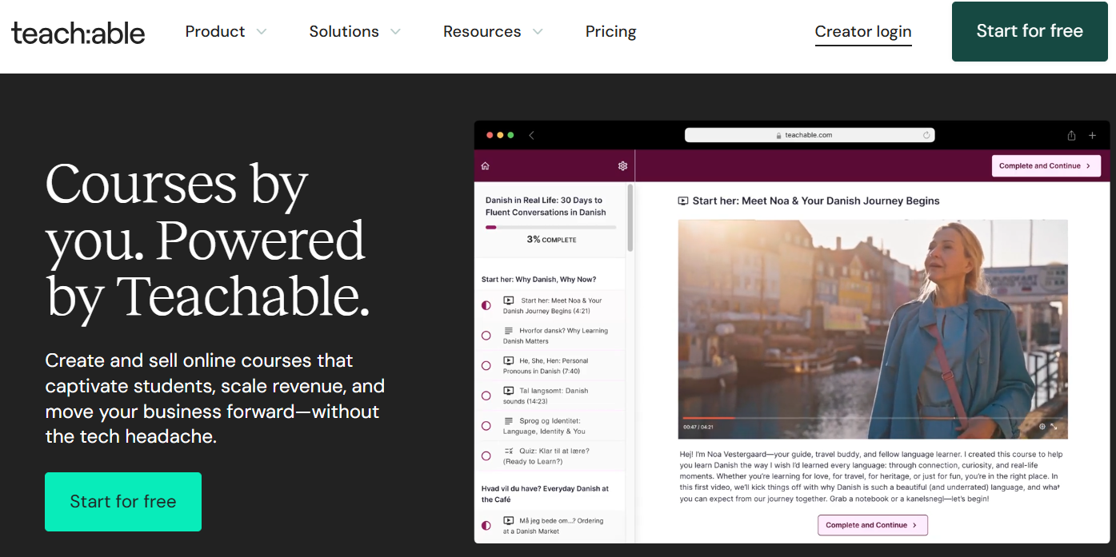This screenshot has height=557, width=1116.
Task: Mark Tal langsomt lesson circle
Action: pos(486,396)
